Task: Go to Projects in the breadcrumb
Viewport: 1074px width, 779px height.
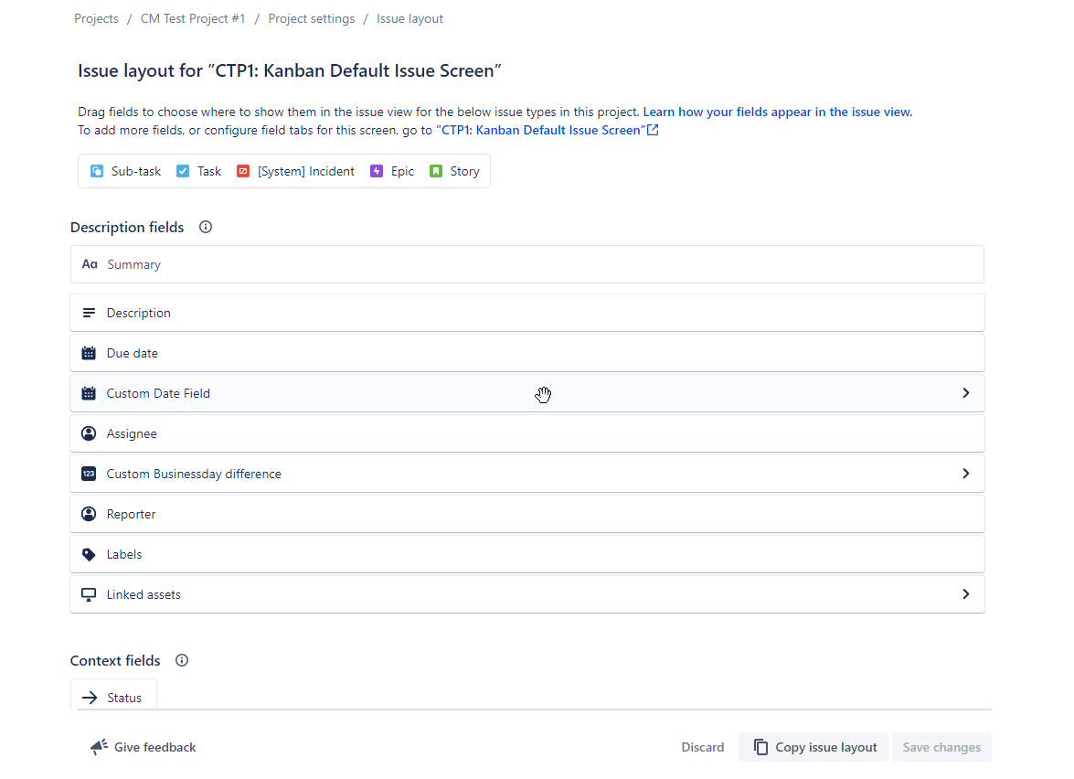Action: (x=96, y=18)
